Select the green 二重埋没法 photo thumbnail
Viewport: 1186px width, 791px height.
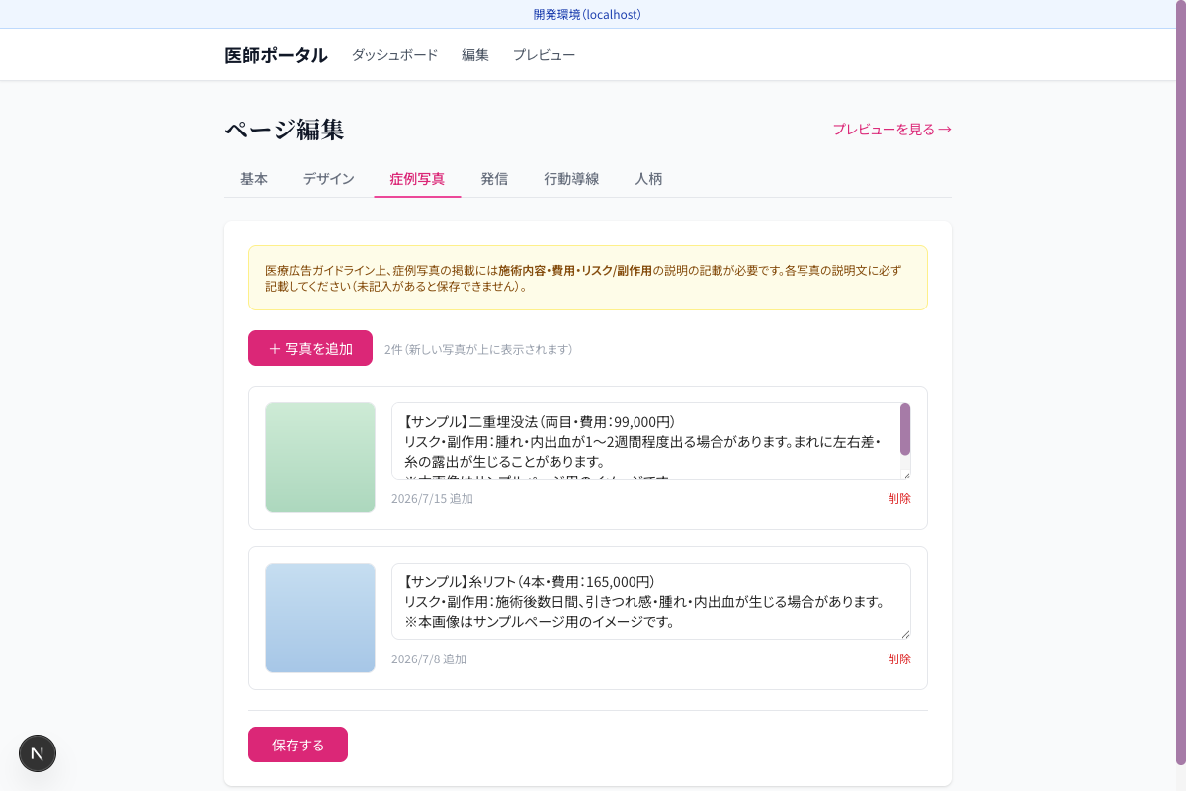[320, 458]
